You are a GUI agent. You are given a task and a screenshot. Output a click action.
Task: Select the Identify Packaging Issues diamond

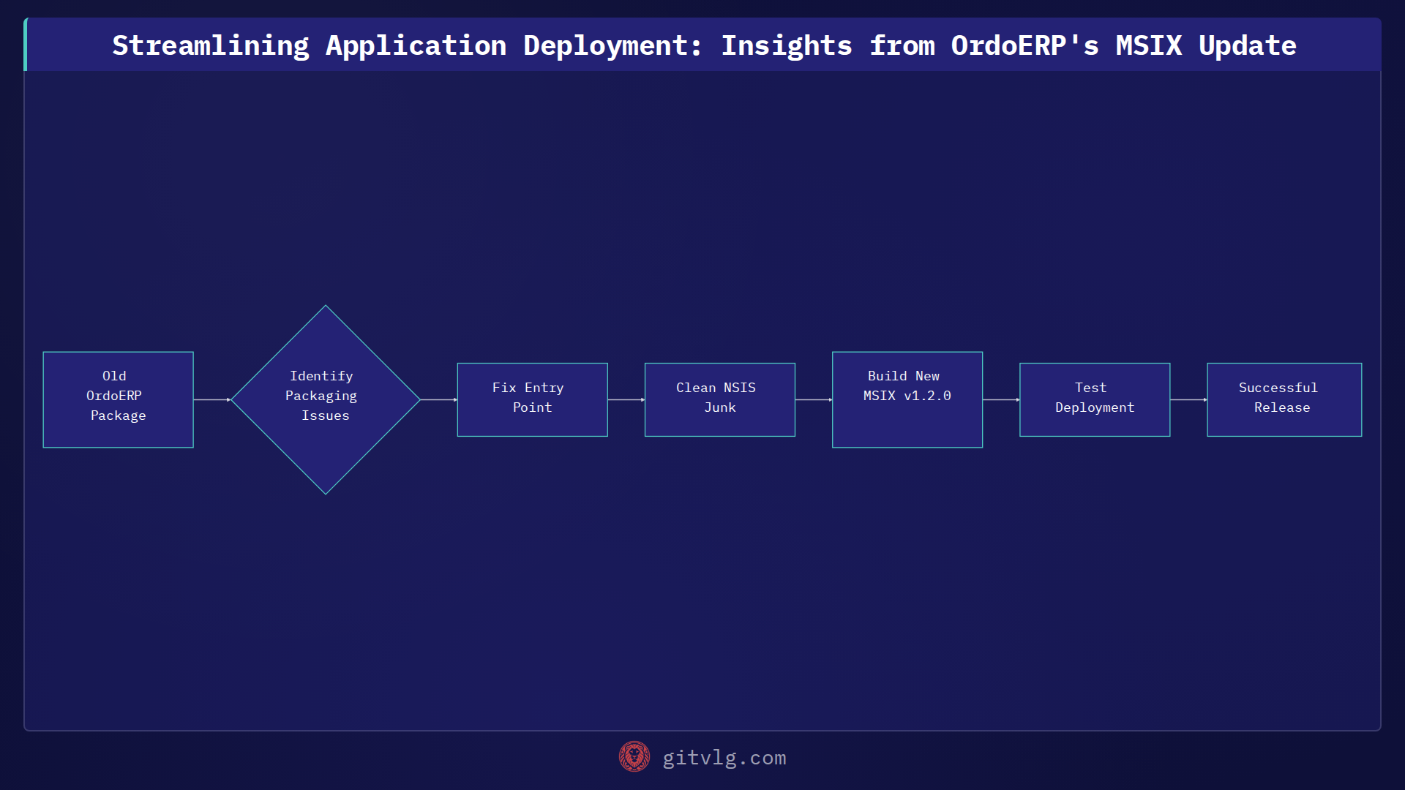tap(326, 399)
